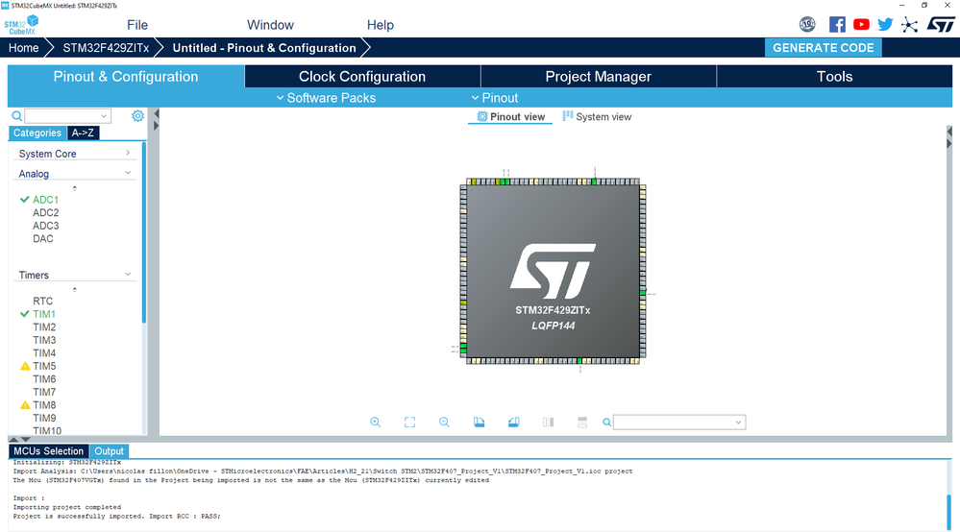Click the green checkmark beside ADC1
Viewport: 960px width, 532px height.
click(x=24, y=200)
